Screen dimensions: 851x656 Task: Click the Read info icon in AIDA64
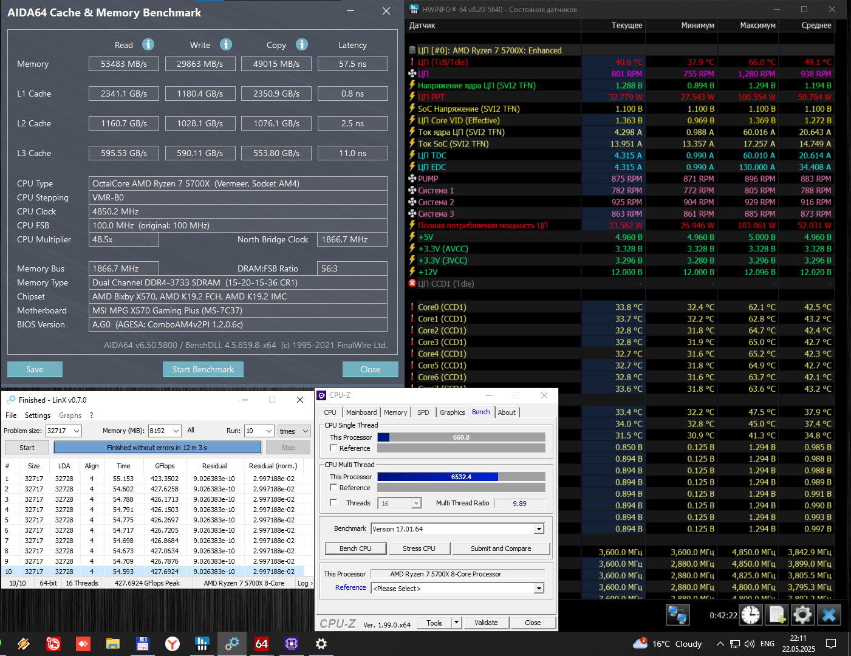coord(148,44)
